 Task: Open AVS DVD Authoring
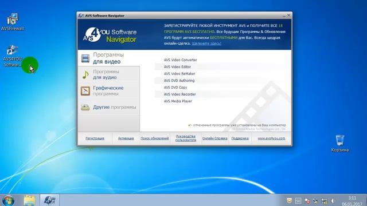click(179, 81)
